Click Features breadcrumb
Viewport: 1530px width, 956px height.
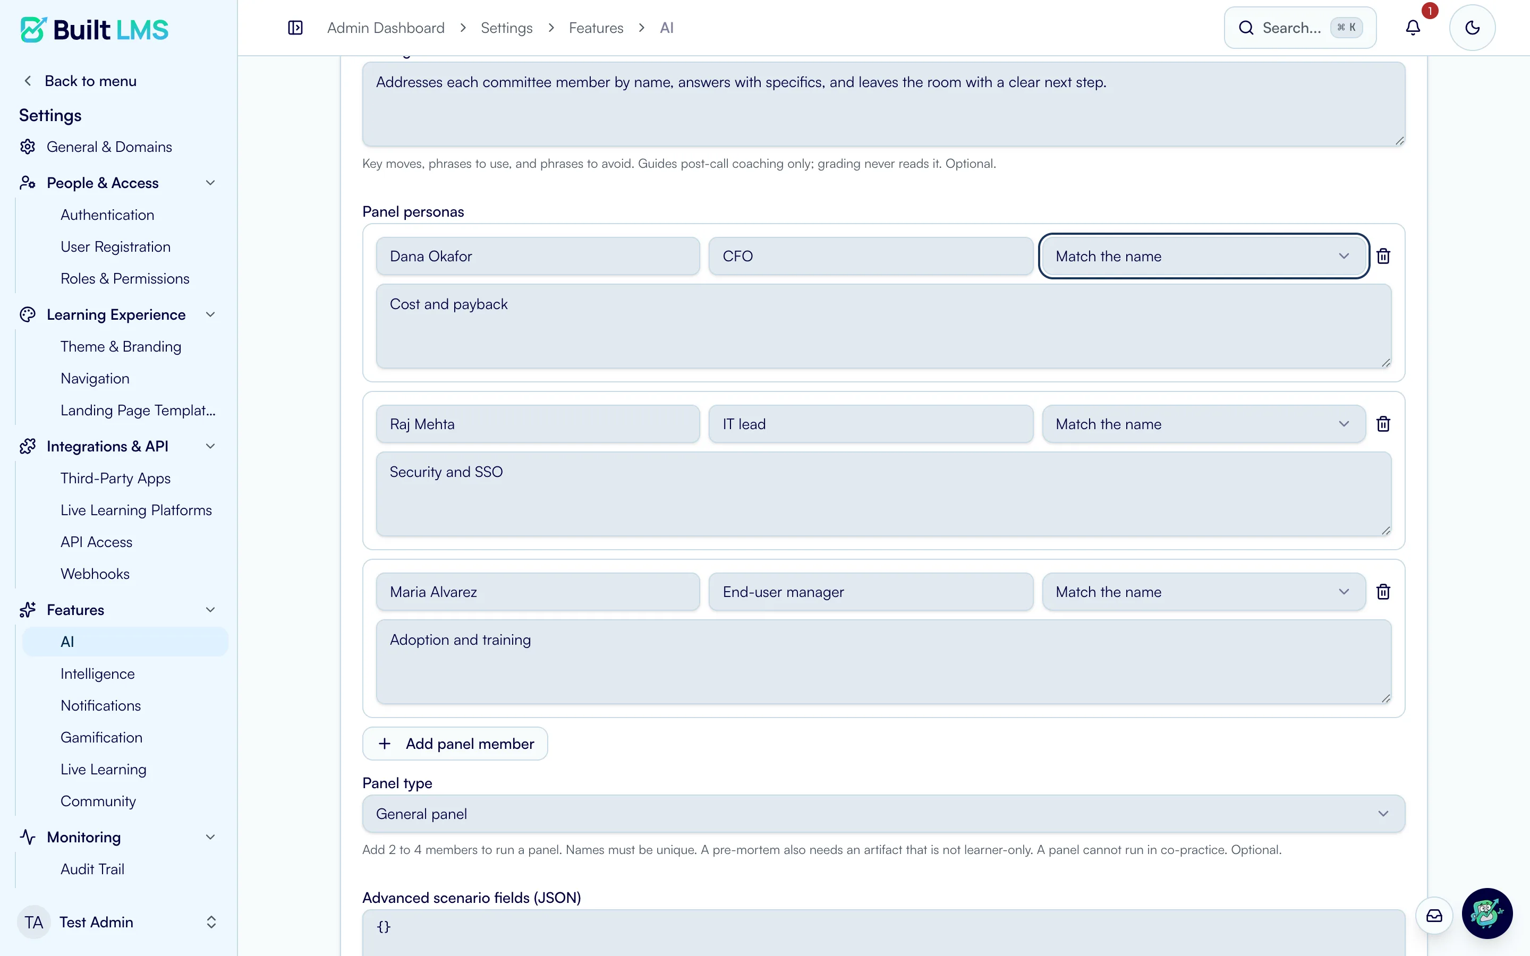coord(596,28)
